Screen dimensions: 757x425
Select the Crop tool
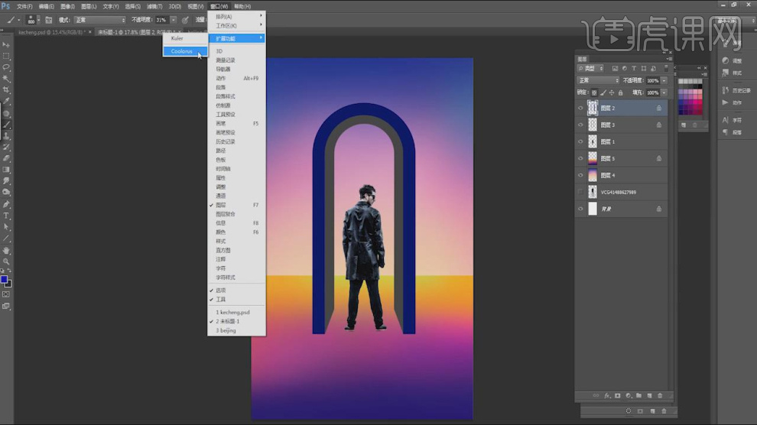6,90
